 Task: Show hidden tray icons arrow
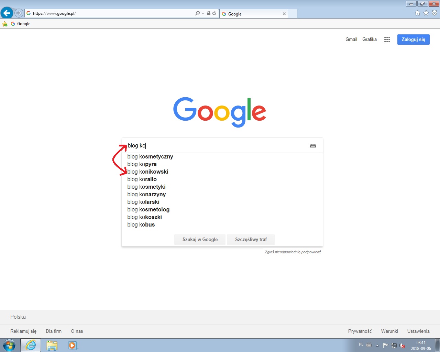pos(377,345)
